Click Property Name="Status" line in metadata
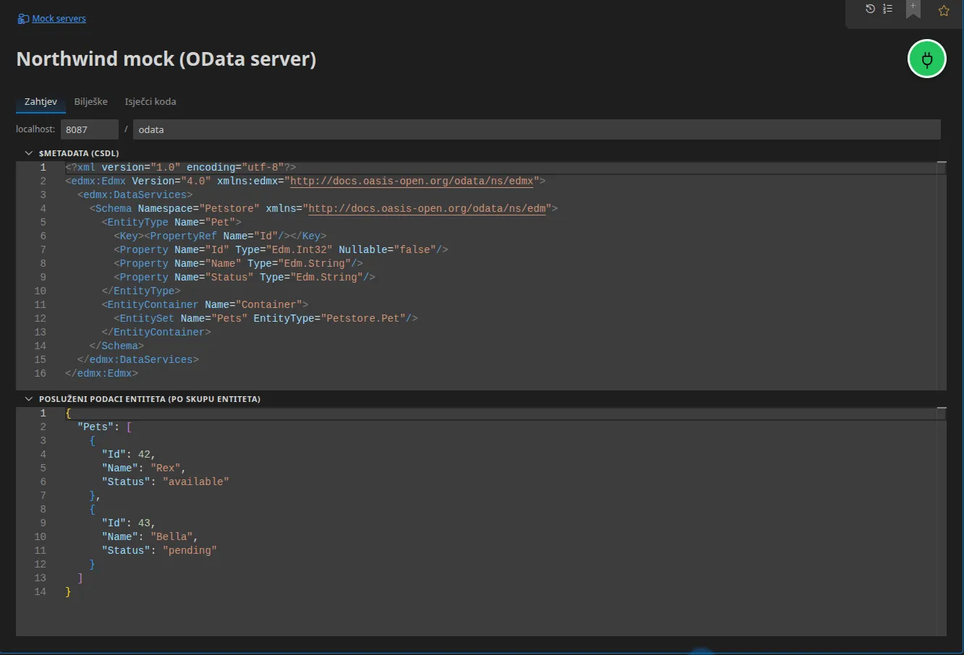 coord(245,277)
